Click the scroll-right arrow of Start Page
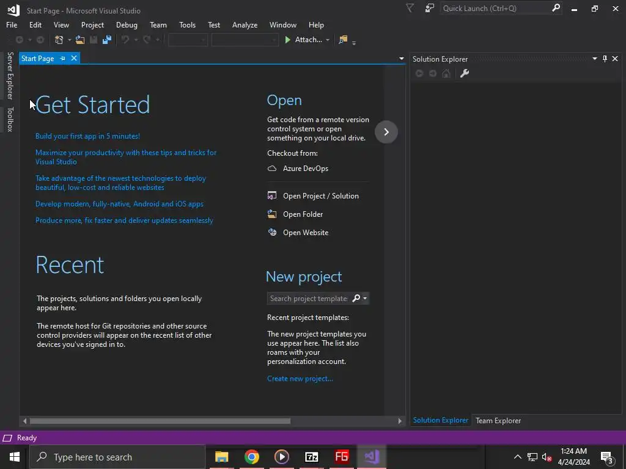This screenshot has height=469, width=626. [400, 421]
